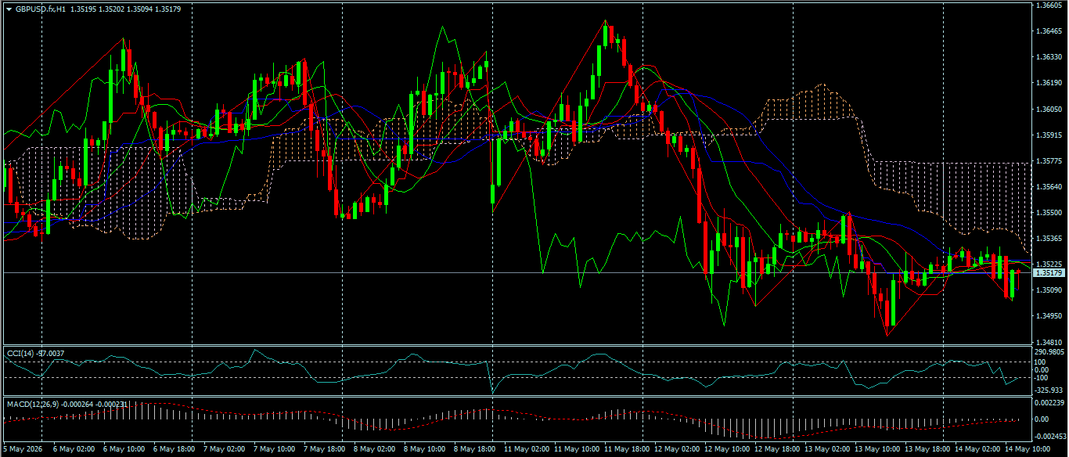The height and width of the screenshot is (457, 1069).
Task: Click the 1.35500 price axis label
Action: click(x=1048, y=212)
